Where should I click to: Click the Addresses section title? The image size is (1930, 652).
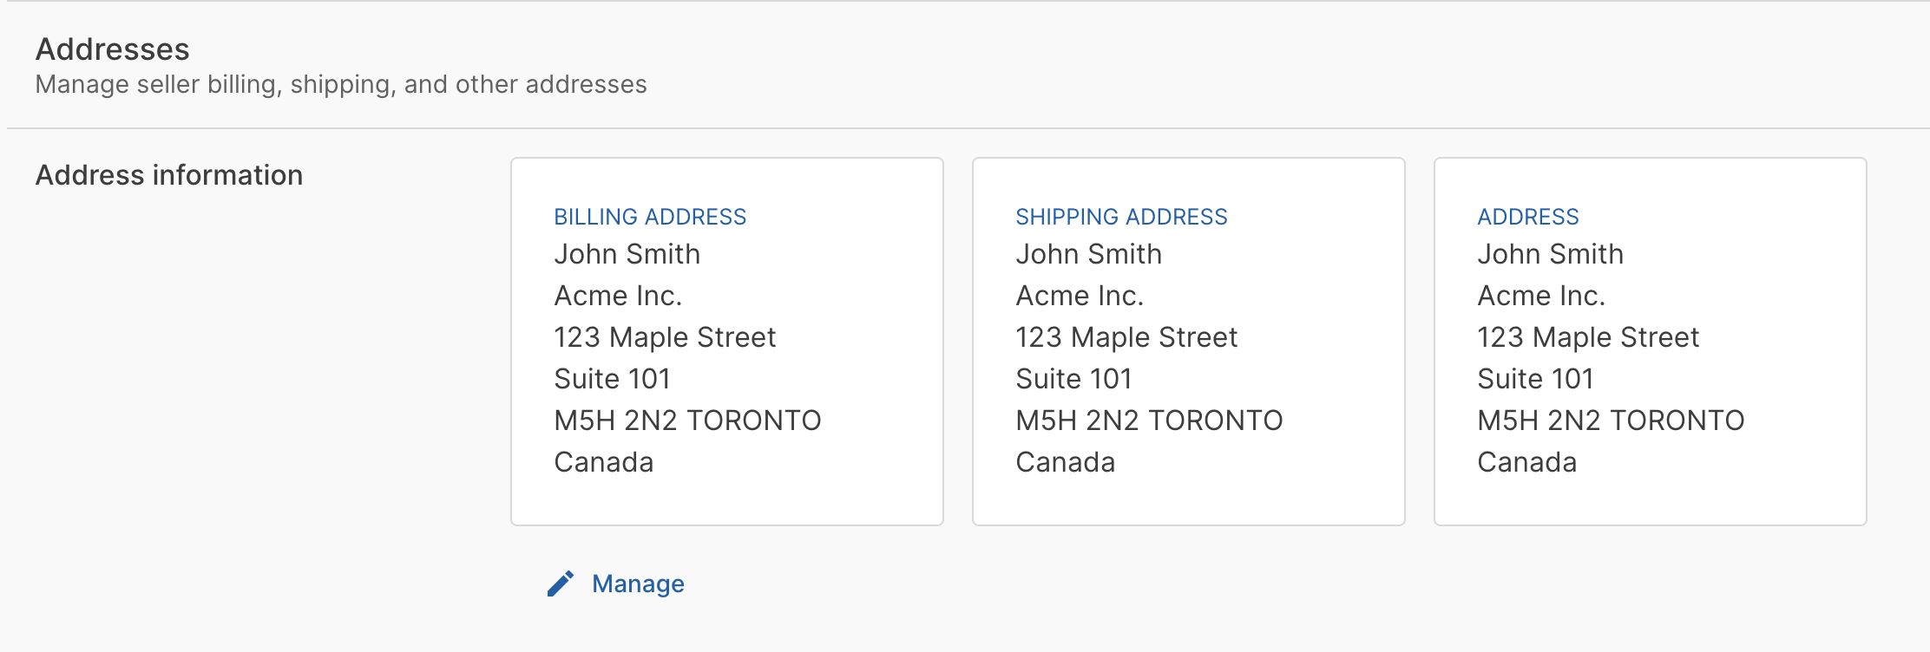click(x=113, y=49)
